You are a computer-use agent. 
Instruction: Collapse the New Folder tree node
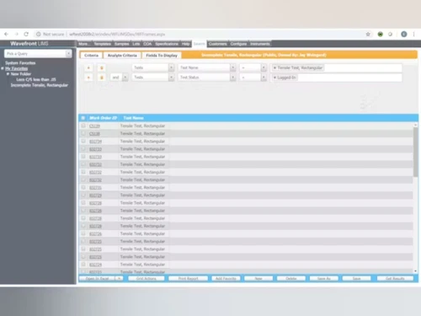[x=8, y=74]
